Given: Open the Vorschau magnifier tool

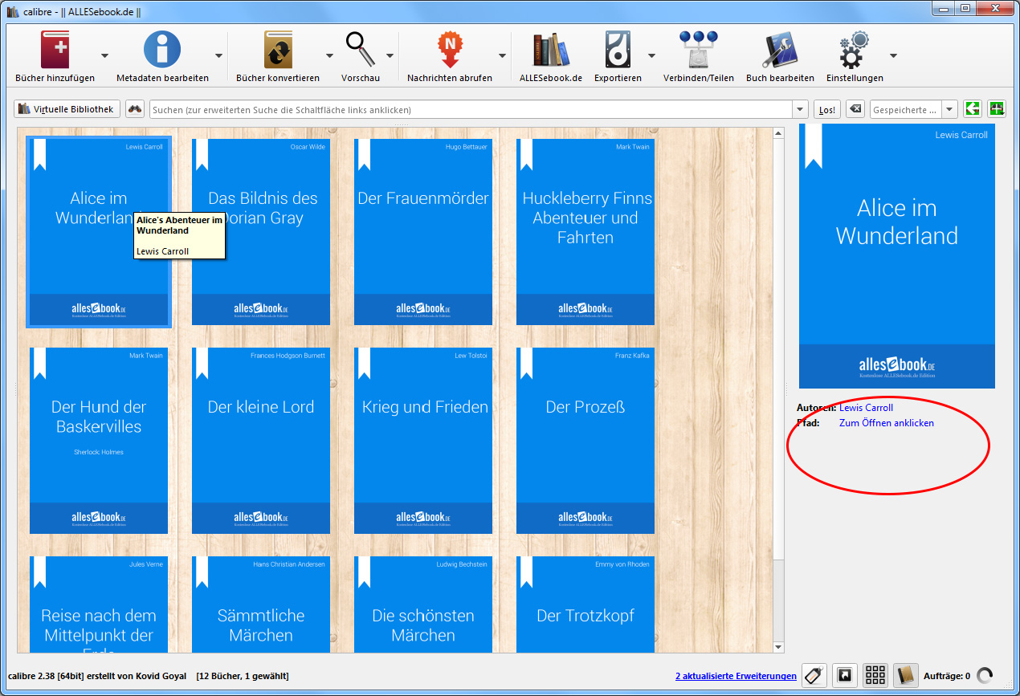Looking at the screenshot, I should 361,50.
